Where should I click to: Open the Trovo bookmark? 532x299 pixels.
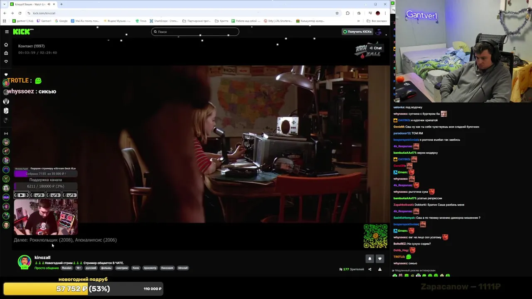141,21
